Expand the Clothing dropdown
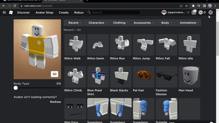Image resolution: width=219 pixels, height=123 pixels. click(120, 23)
